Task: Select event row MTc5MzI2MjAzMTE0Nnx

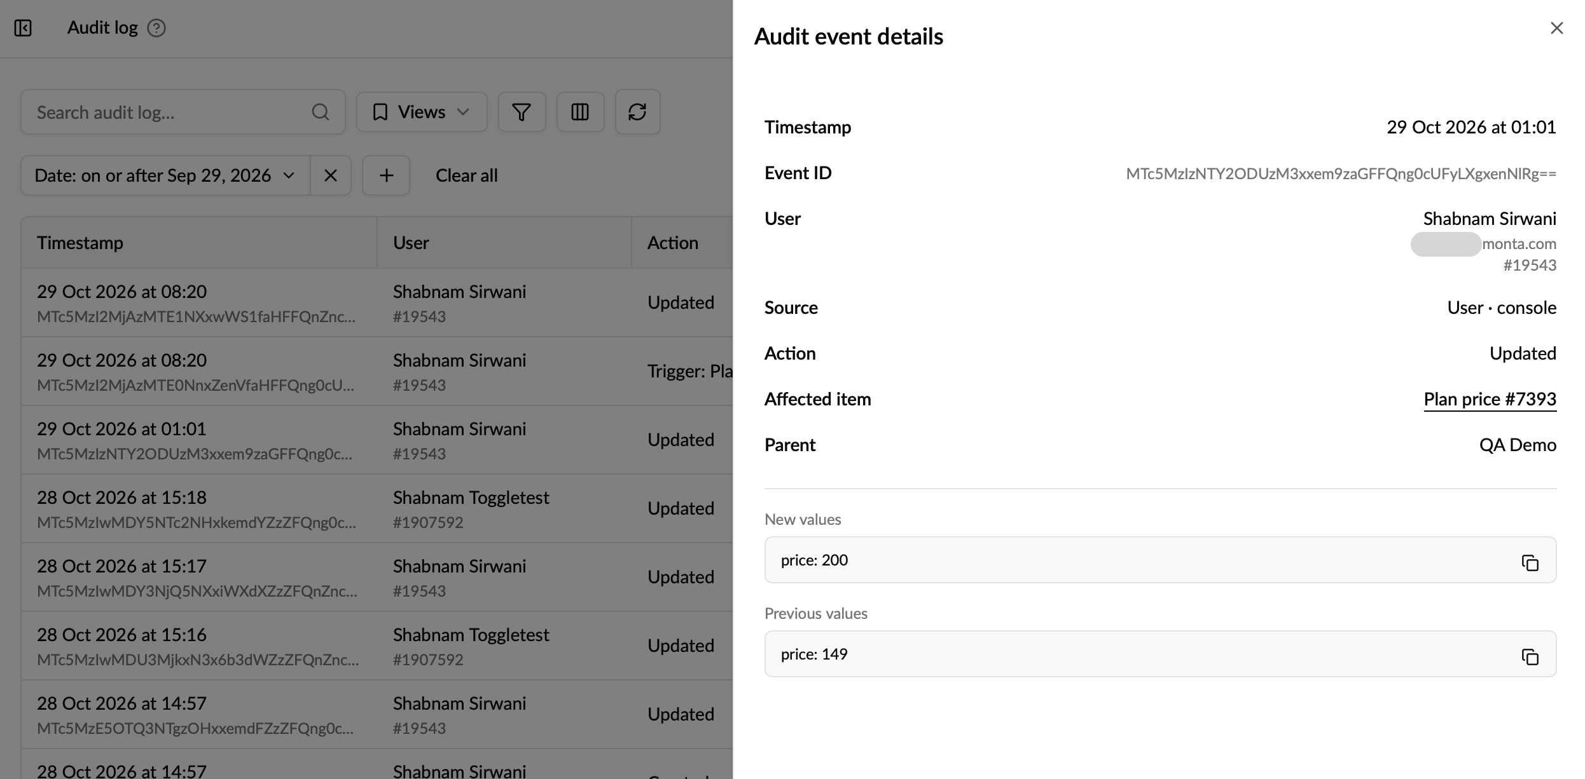Action: point(377,371)
